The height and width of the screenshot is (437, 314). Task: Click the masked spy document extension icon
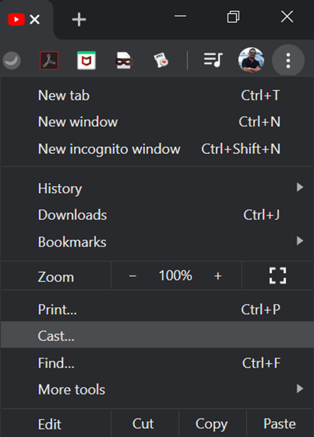[x=124, y=60]
